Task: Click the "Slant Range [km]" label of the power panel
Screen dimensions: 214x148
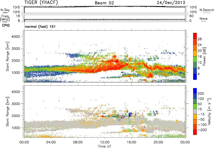Action: pyautogui.click(x=7, y=56)
